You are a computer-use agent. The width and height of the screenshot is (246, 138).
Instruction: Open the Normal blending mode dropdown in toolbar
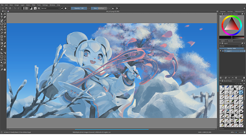[50, 8]
